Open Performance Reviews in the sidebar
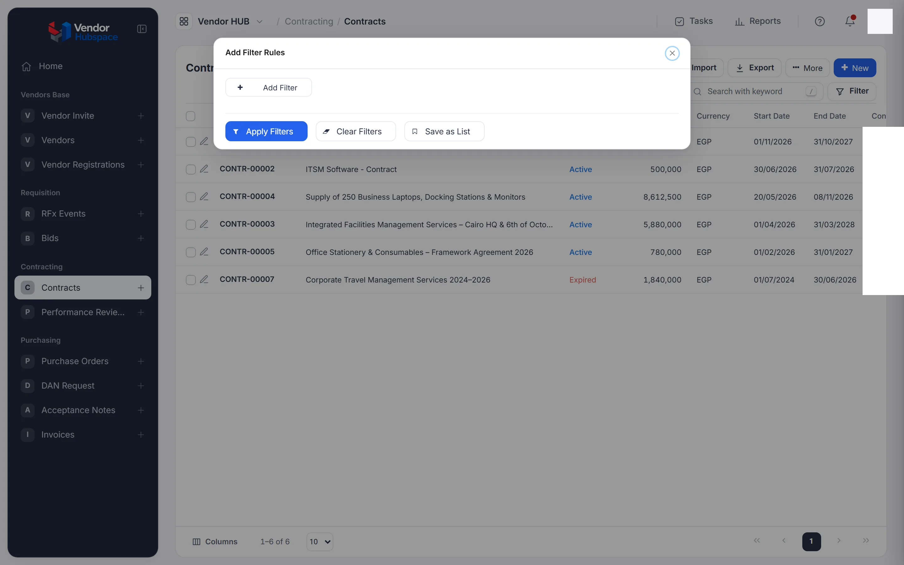The width and height of the screenshot is (904, 565). coord(83,312)
